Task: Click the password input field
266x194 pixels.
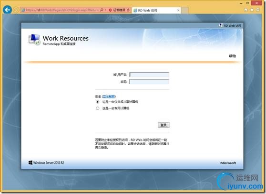Action: tap(149, 82)
